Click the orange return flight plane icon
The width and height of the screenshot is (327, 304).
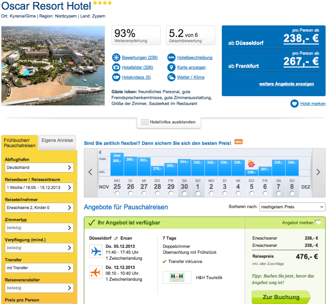pos(96,272)
